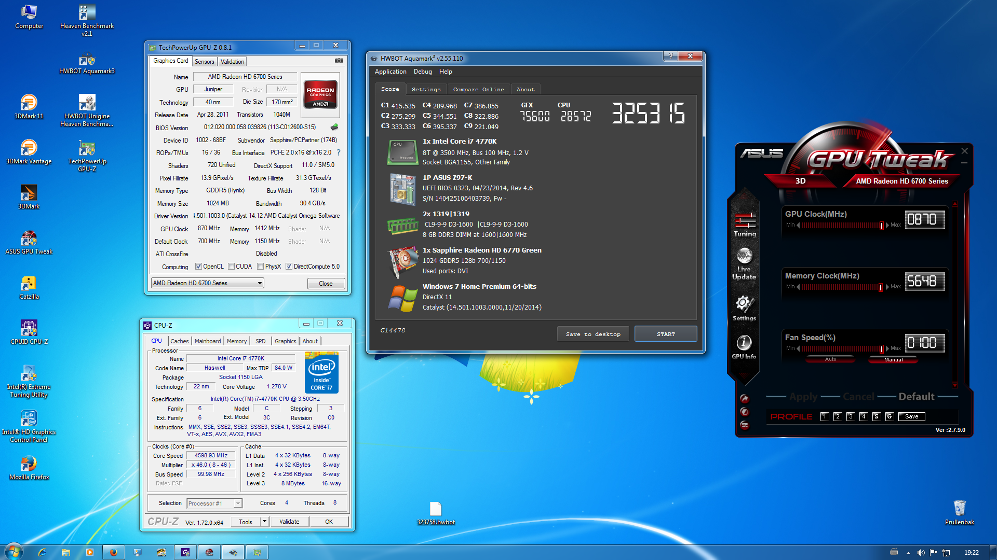Open the Mozilla Firefox desktop shortcut
This screenshot has width=997, height=560.
(29, 468)
